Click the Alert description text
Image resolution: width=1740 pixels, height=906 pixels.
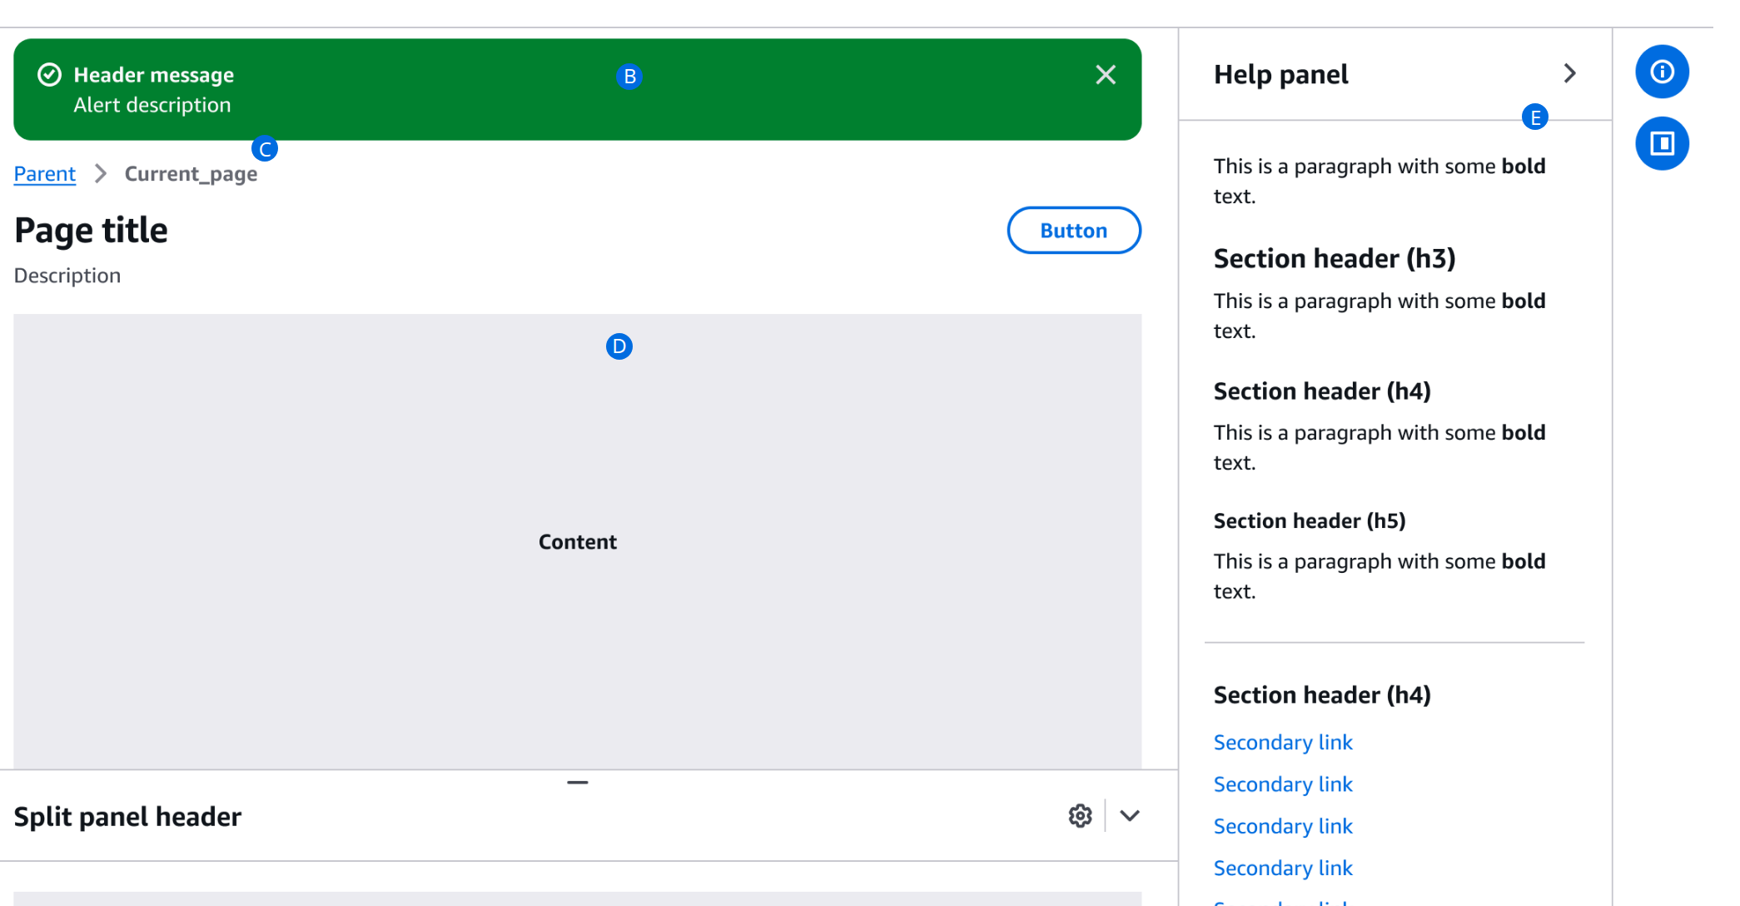click(152, 105)
